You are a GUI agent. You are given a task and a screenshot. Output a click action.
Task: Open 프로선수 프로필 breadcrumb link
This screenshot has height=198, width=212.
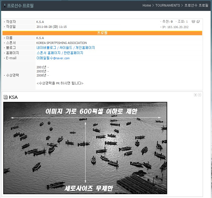tap(196, 5)
